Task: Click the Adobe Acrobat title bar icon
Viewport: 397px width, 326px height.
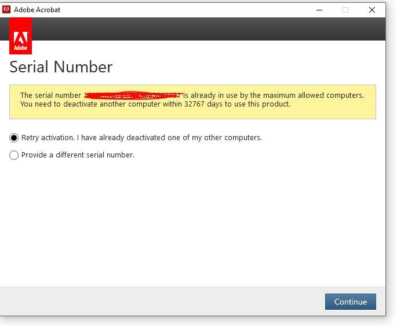Action: click(6, 10)
